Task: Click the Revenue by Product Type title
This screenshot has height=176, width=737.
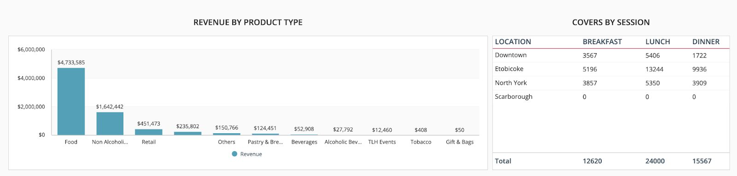Action: 248,23
